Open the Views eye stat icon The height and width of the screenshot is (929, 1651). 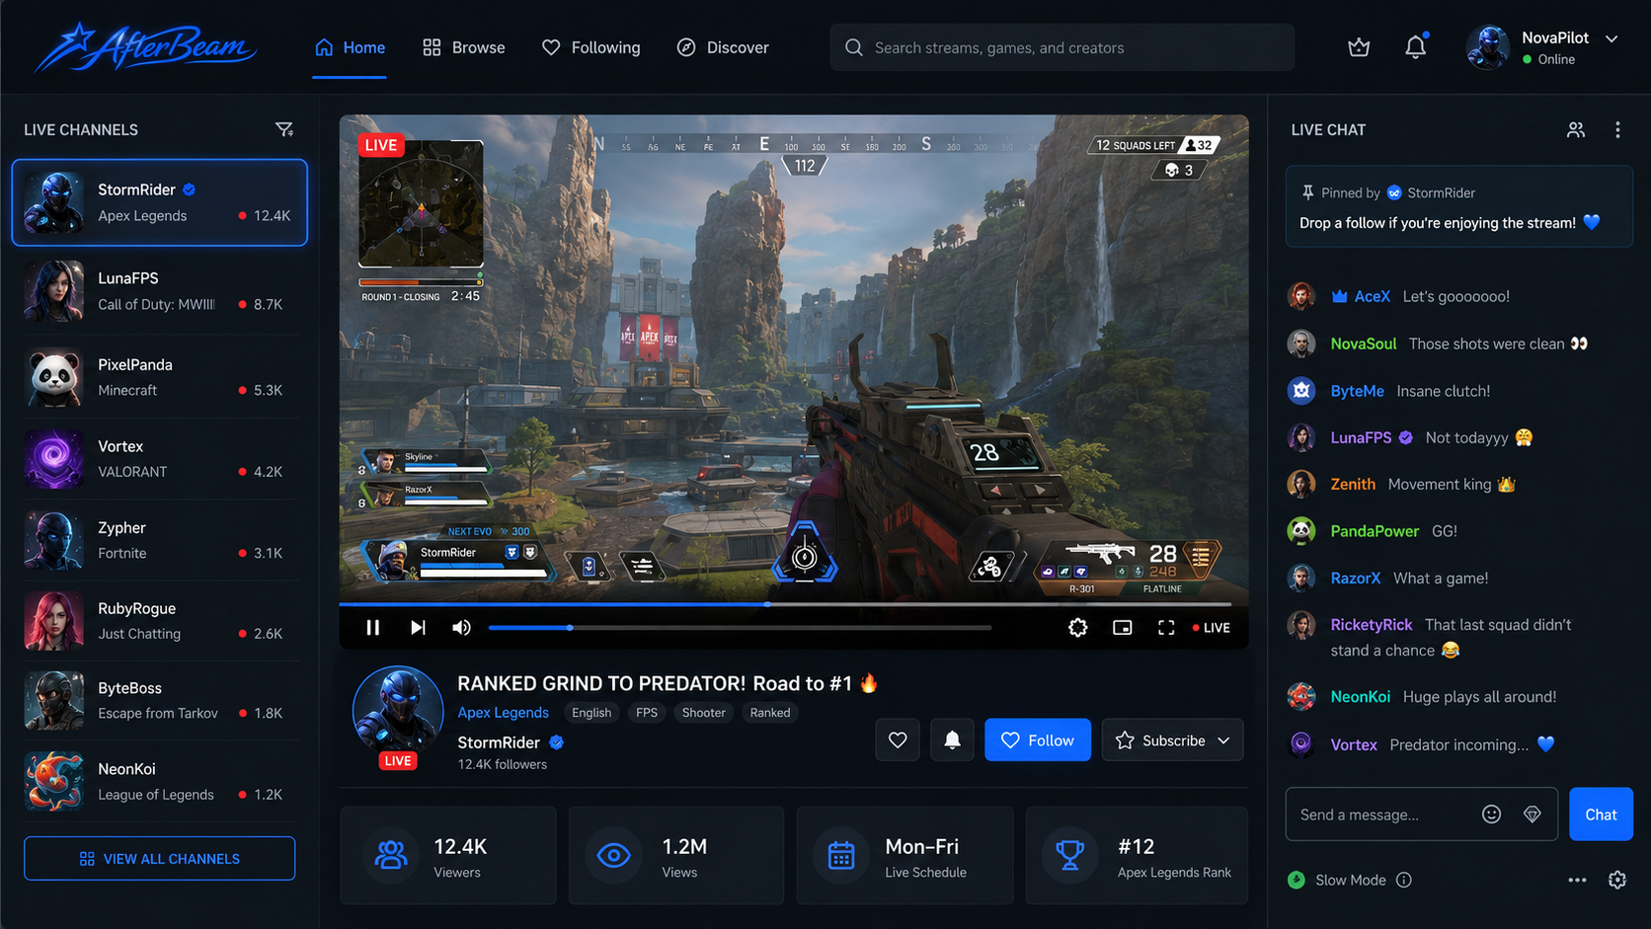click(613, 855)
